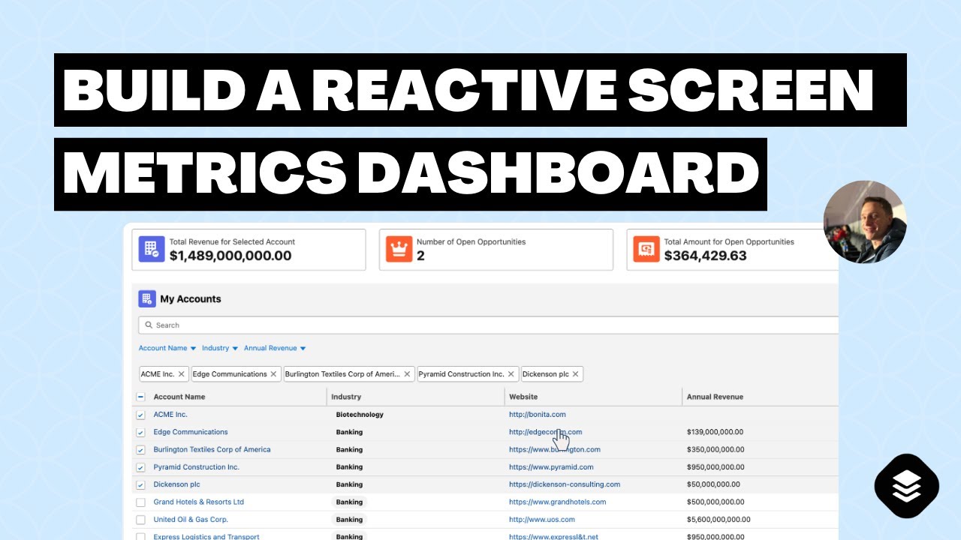This screenshot has width=961, height=540.
Task: Open the Account Name filter dropdown
Action: coord(167,348)
